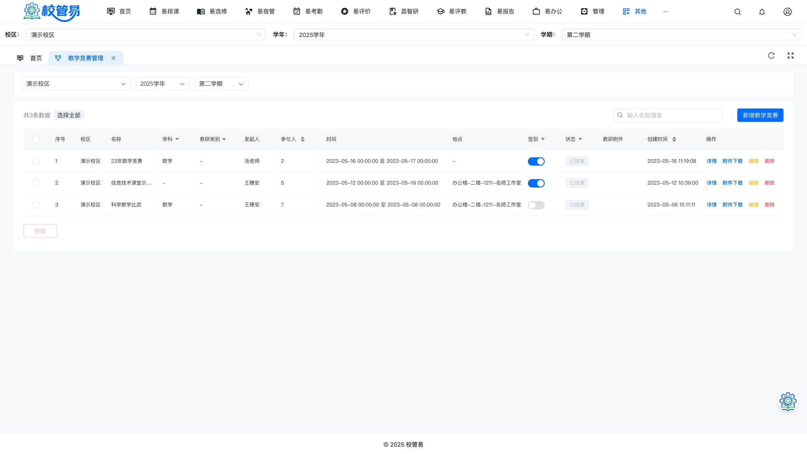The width and height of the screenshot is (807, 454).
Task: Click 附件下载 for 信息技术课堂示…
Action: [x=732, y=183]
